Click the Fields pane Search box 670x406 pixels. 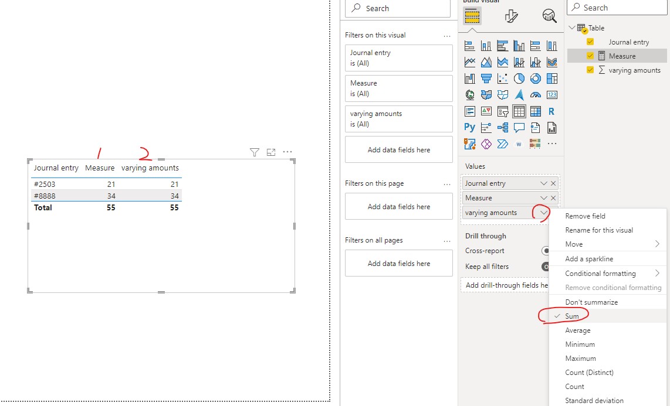(x=617, y=8)
